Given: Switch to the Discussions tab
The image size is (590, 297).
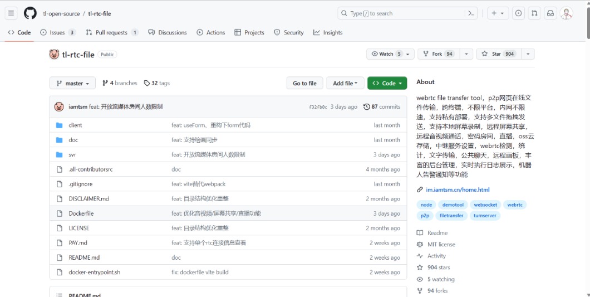Looking at the screenshot, I should point(168,32).
